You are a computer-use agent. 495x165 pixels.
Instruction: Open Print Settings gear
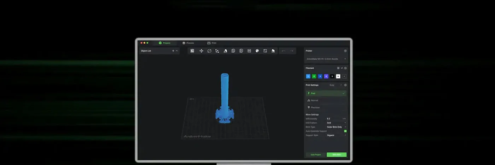click(345, 85)
